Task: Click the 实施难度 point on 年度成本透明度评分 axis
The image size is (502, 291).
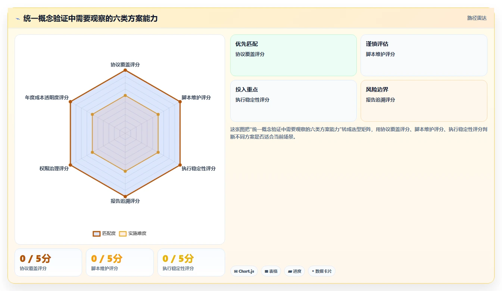Action: [x=92, y=114]
